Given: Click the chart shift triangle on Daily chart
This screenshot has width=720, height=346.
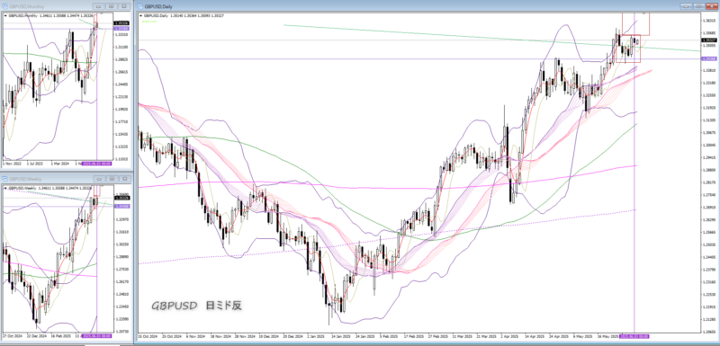Looking at the screenshot, I should pos(643,13).
